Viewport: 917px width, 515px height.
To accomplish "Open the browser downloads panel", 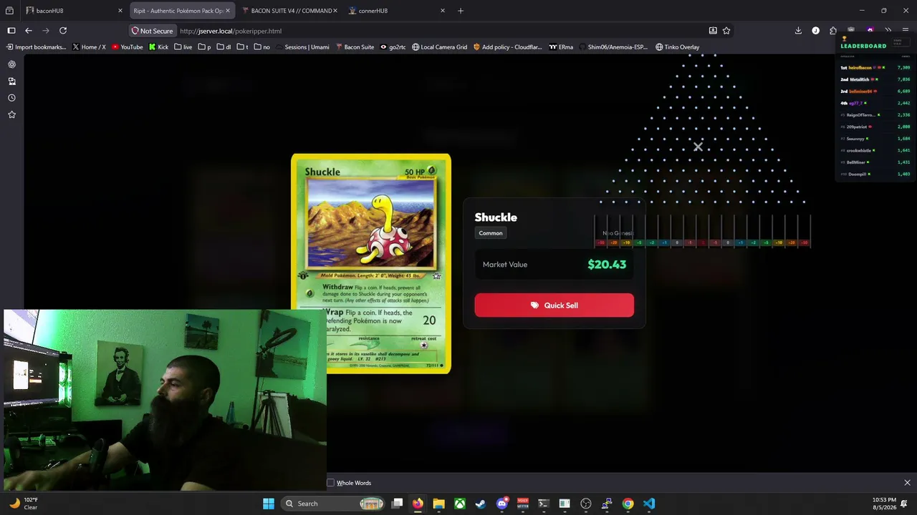I will (x=798, y=31).
